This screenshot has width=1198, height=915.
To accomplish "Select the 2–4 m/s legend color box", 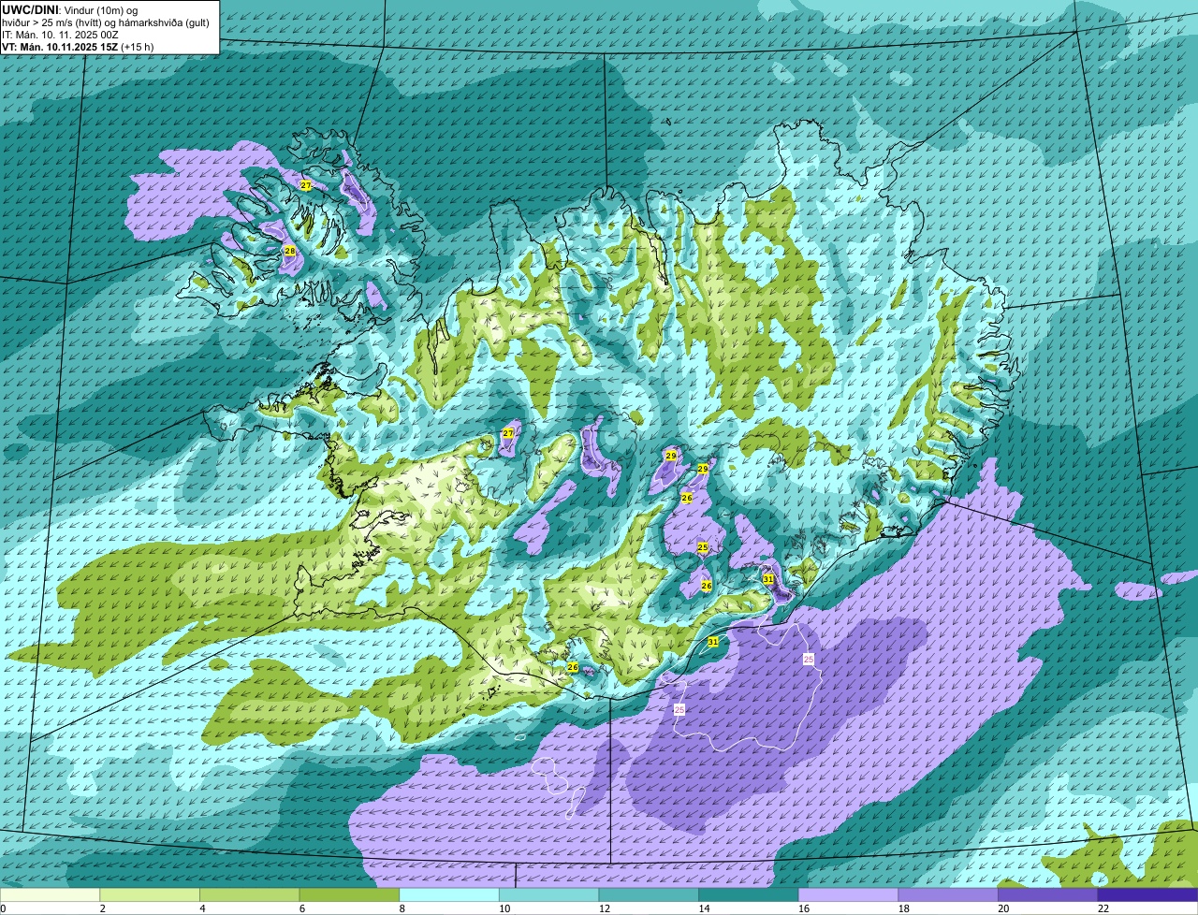I will click(x=150, y=895).
